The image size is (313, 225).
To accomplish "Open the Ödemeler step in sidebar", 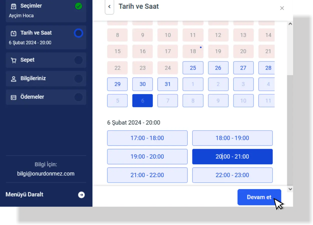I will point(32,97).
